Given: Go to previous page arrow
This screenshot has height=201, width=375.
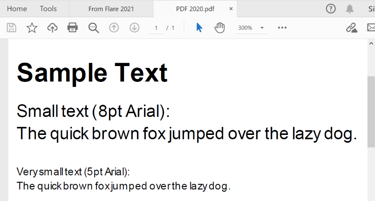Looking at the screenshot, I should tap(114, 28).
